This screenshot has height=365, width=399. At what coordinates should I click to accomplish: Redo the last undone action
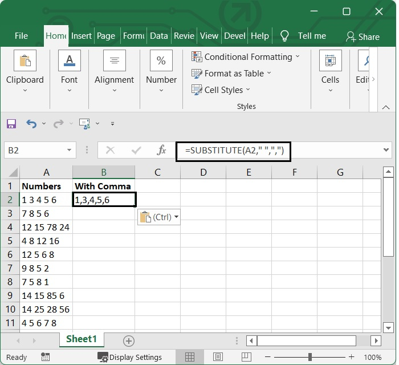pos(58,124)
